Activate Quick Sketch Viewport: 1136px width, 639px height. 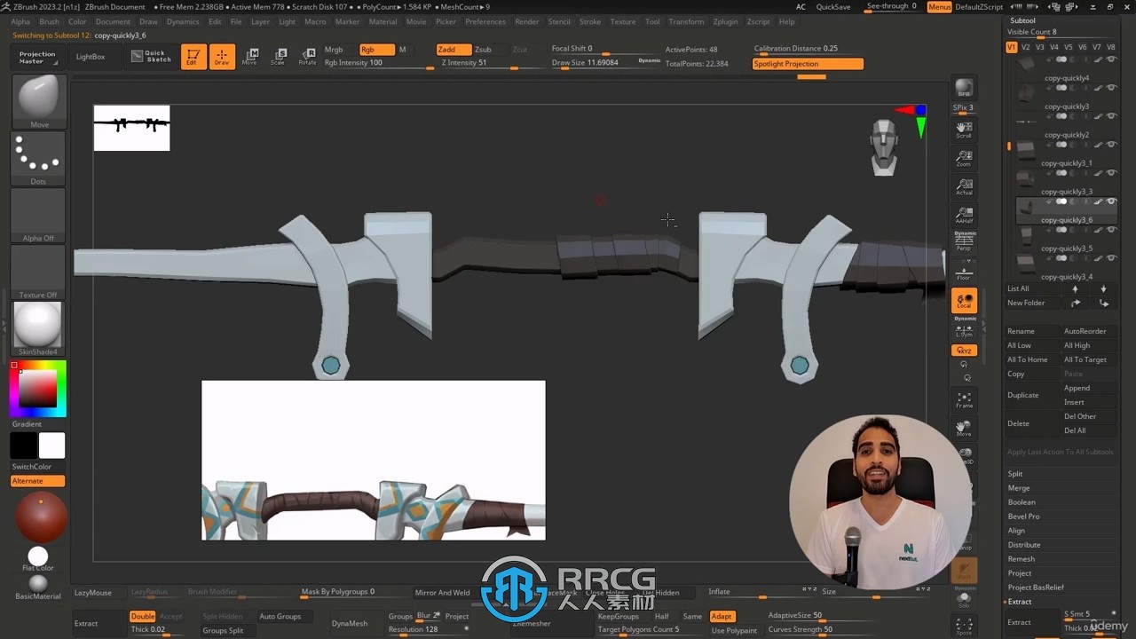(151, 57)
